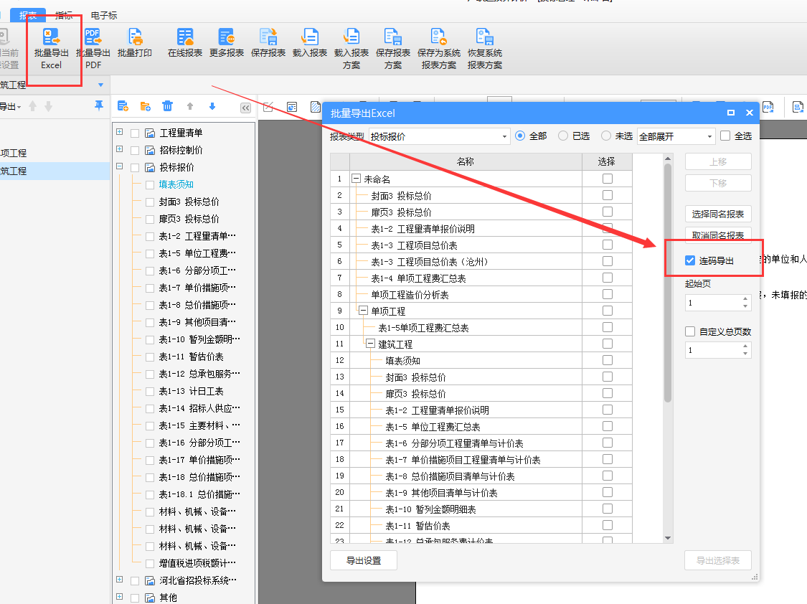
Task: Select the 全部 radio button
Action: click(520, 136)
